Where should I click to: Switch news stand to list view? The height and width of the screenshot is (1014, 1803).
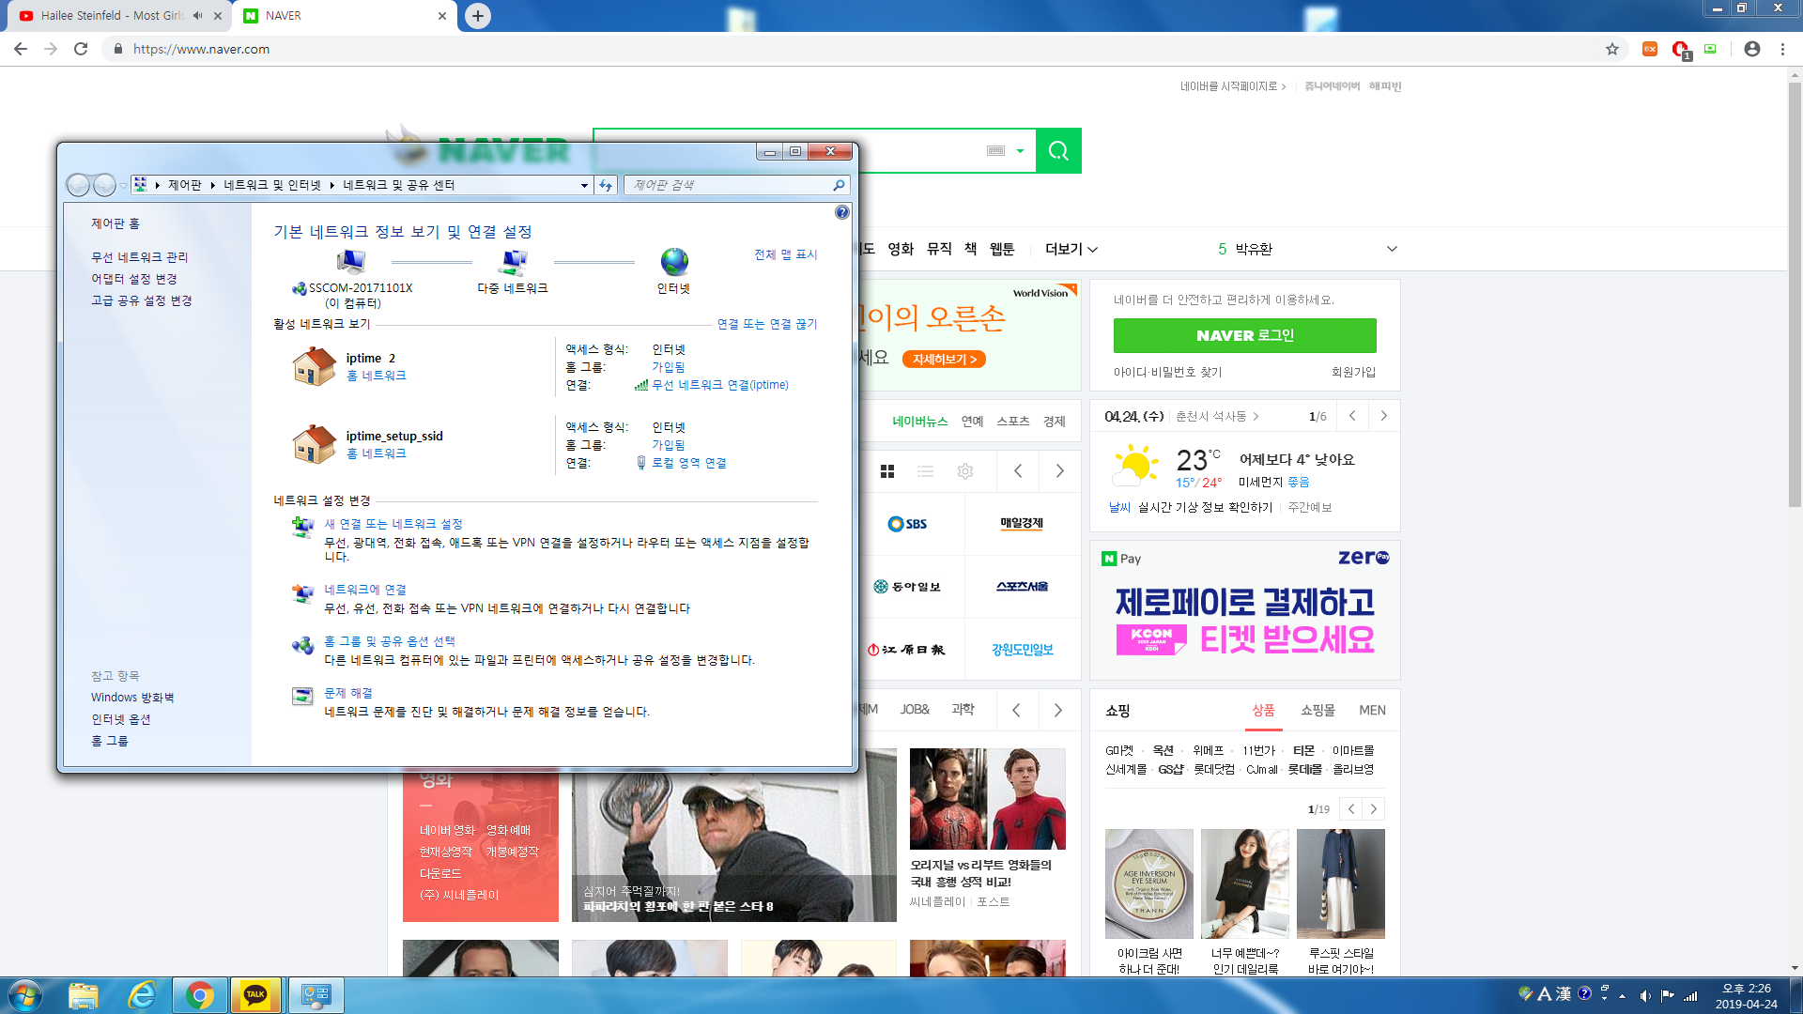point(926,471)
